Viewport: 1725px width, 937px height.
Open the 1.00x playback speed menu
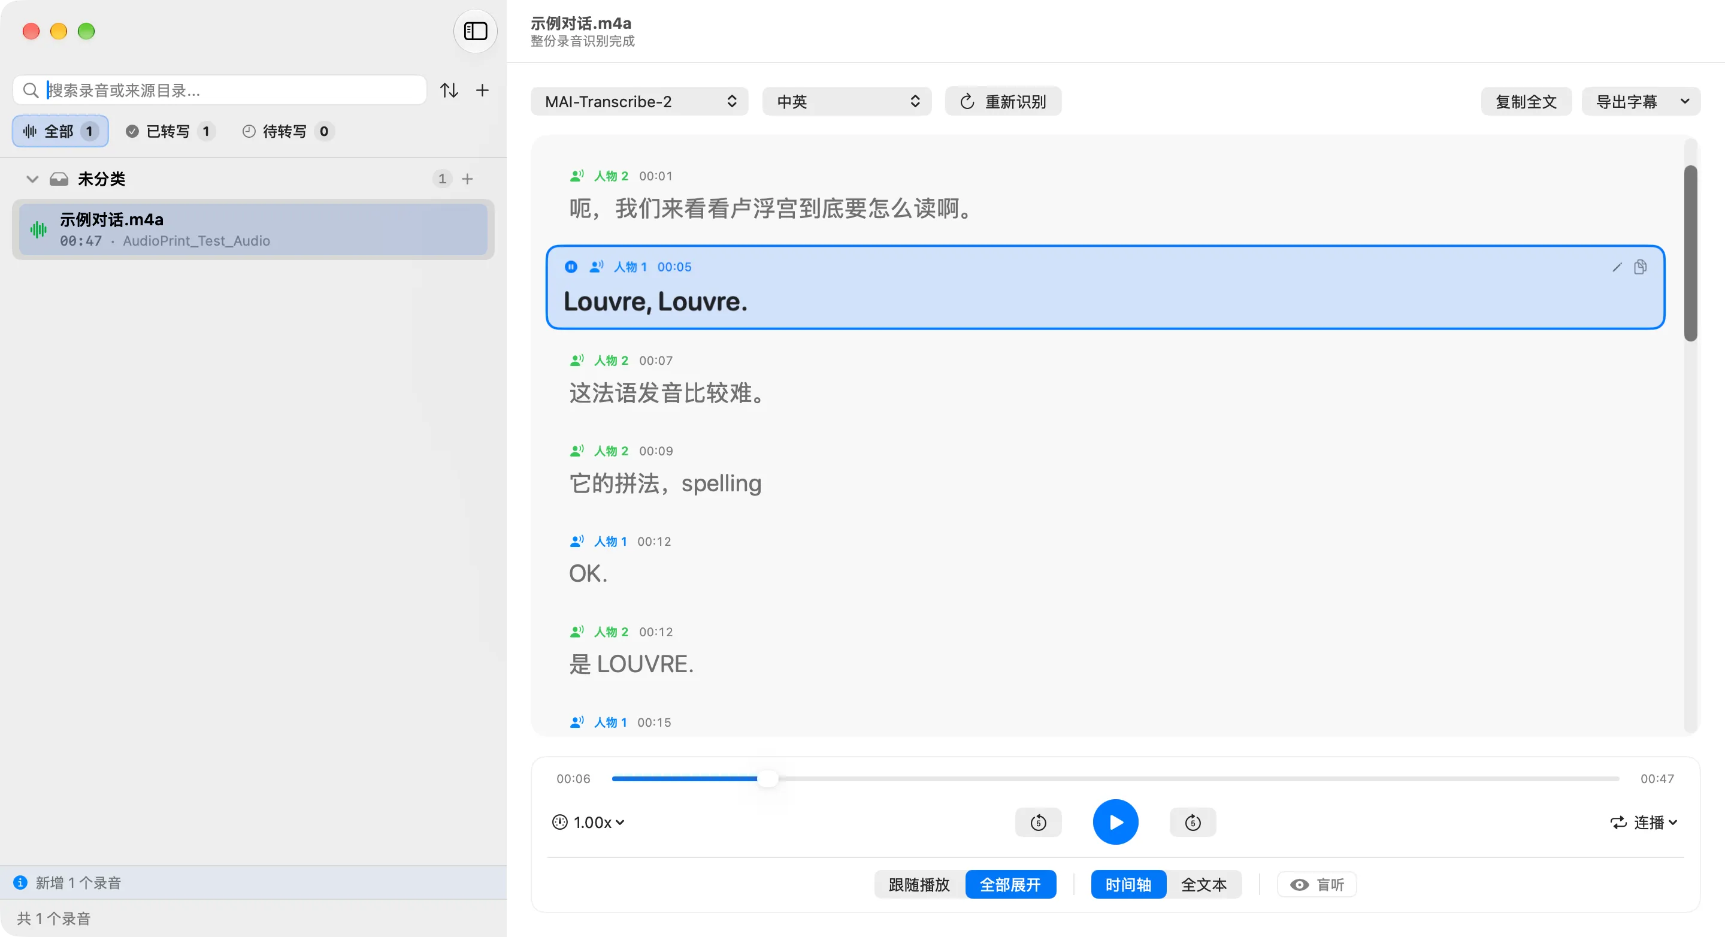tap(588, 822)
